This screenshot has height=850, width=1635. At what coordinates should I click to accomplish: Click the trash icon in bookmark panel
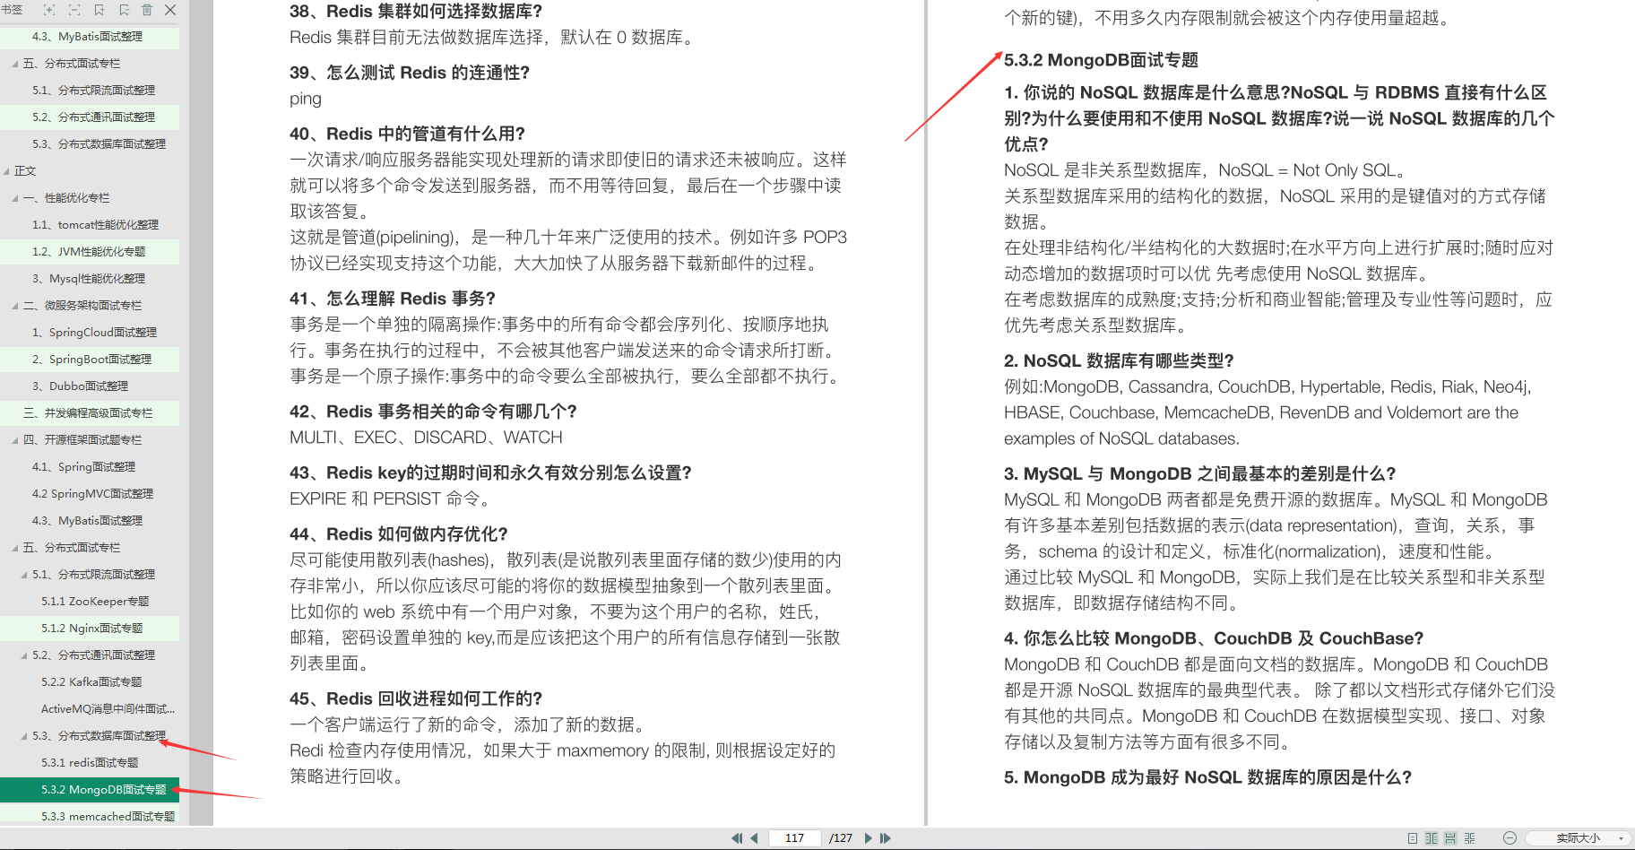[x=147, y=10]
